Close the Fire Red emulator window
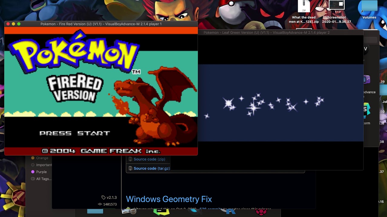This screenshot has width=387, height=217. point(8,24)
